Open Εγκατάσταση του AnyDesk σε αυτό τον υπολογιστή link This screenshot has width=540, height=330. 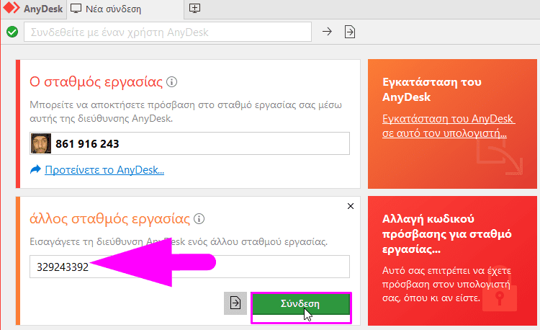(448, 125)
